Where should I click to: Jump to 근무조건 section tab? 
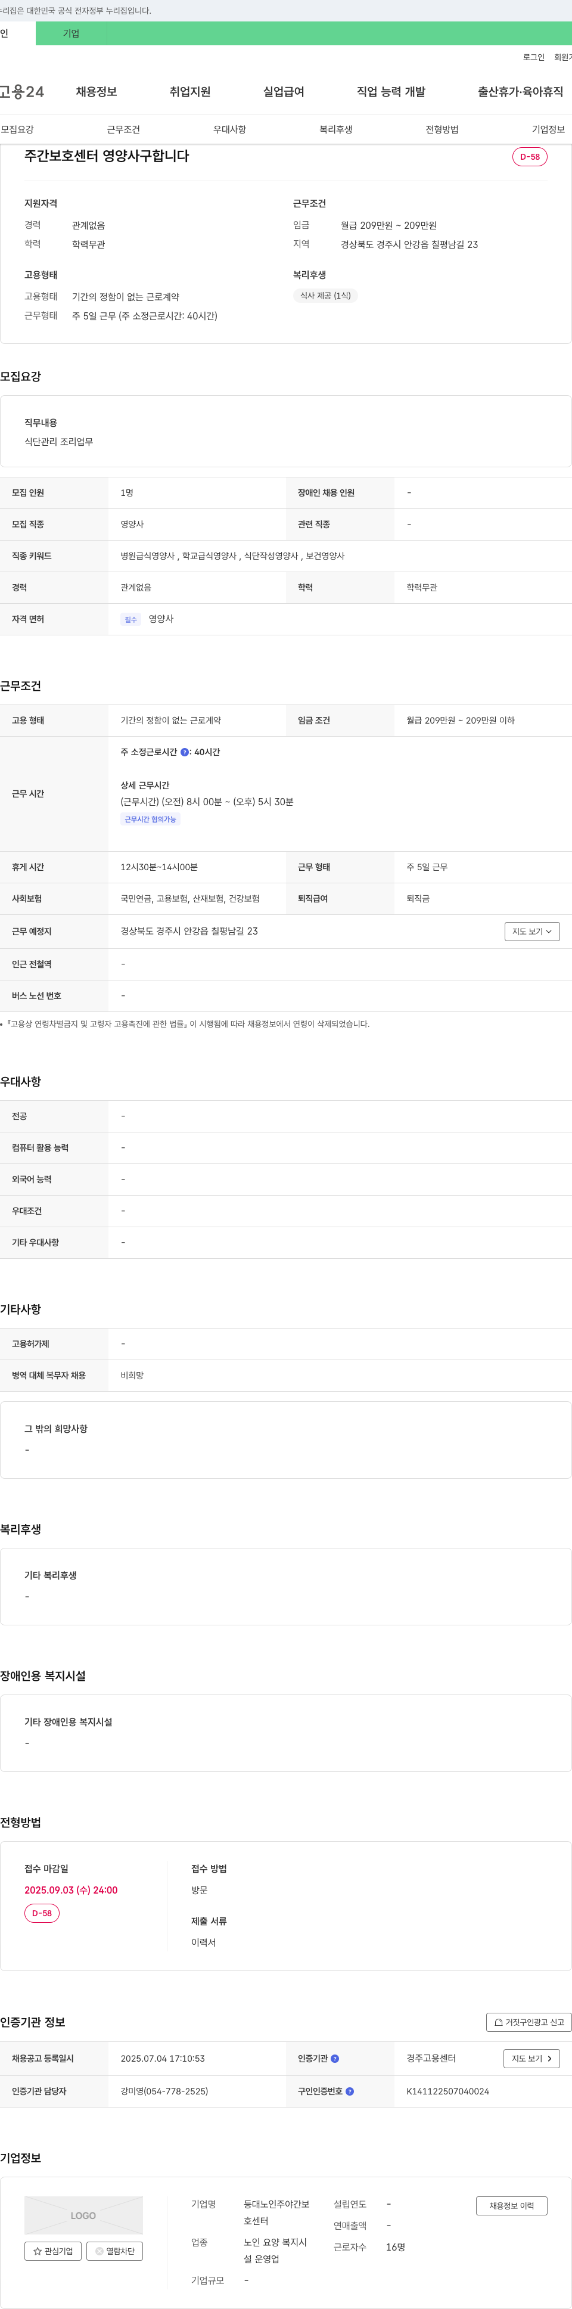[124, 129]
